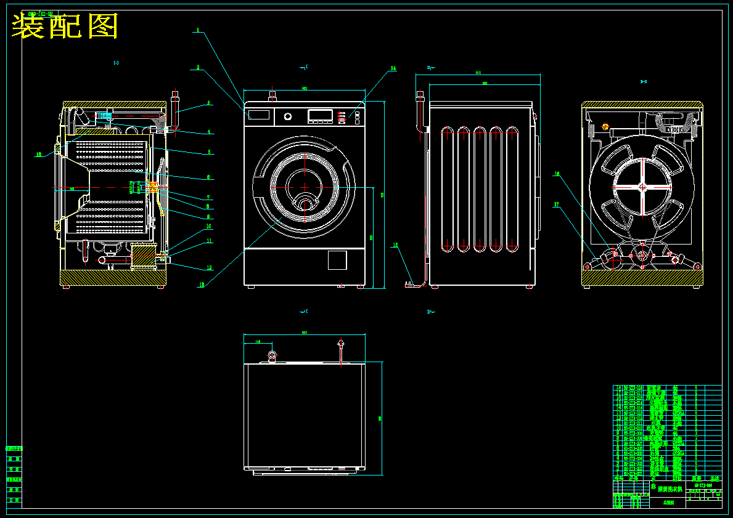The height and width of the screenshot is (518, 733).
Task: Click part callout number 4
Action: tap(209, 132)
